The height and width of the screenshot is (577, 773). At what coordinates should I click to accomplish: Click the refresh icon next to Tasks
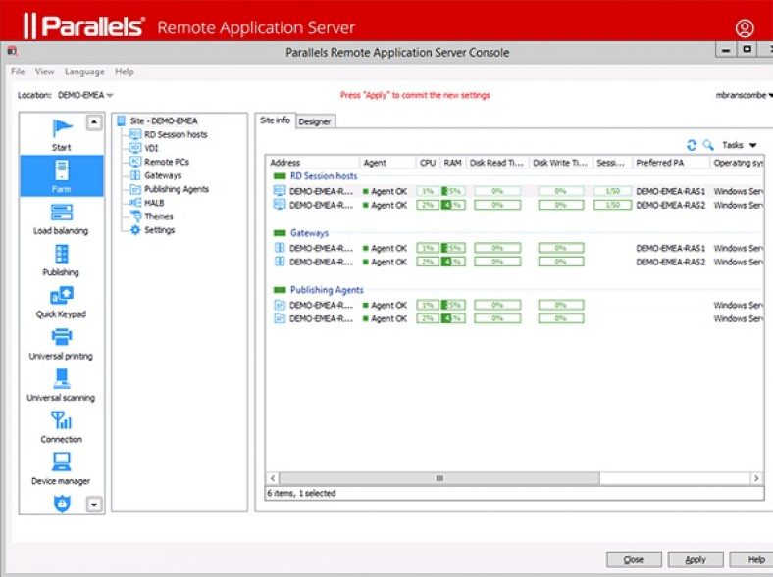692,145
